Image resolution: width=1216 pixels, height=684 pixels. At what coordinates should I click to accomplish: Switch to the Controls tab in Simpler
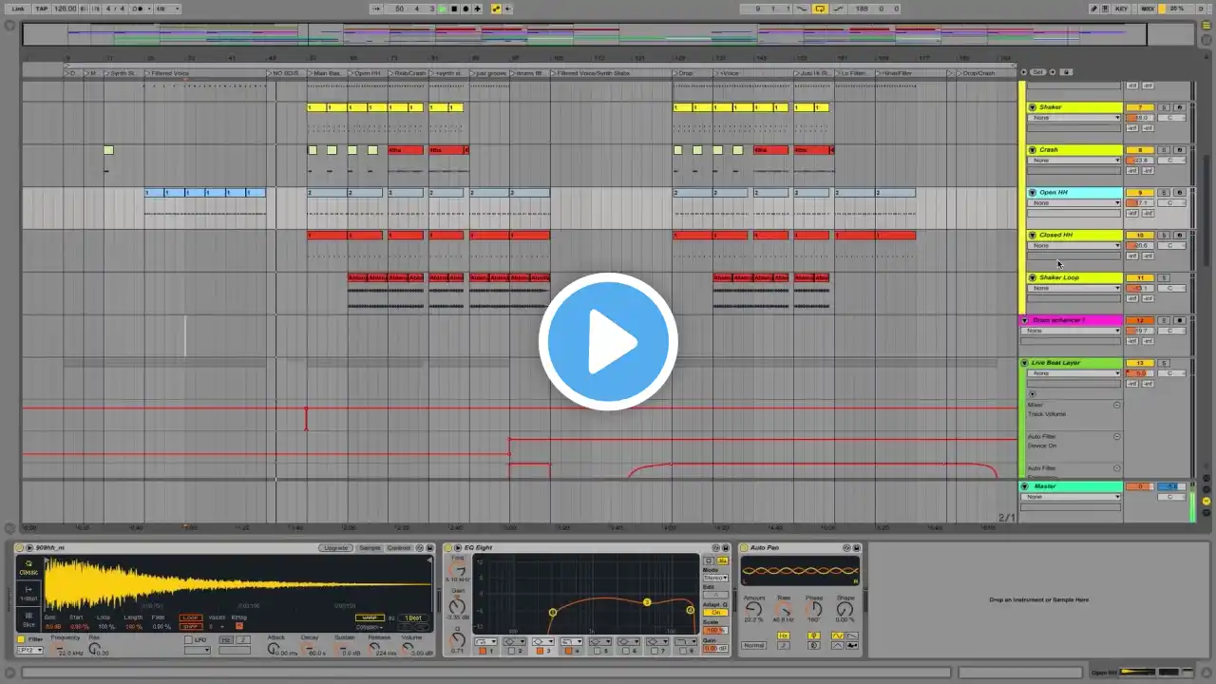399,548
